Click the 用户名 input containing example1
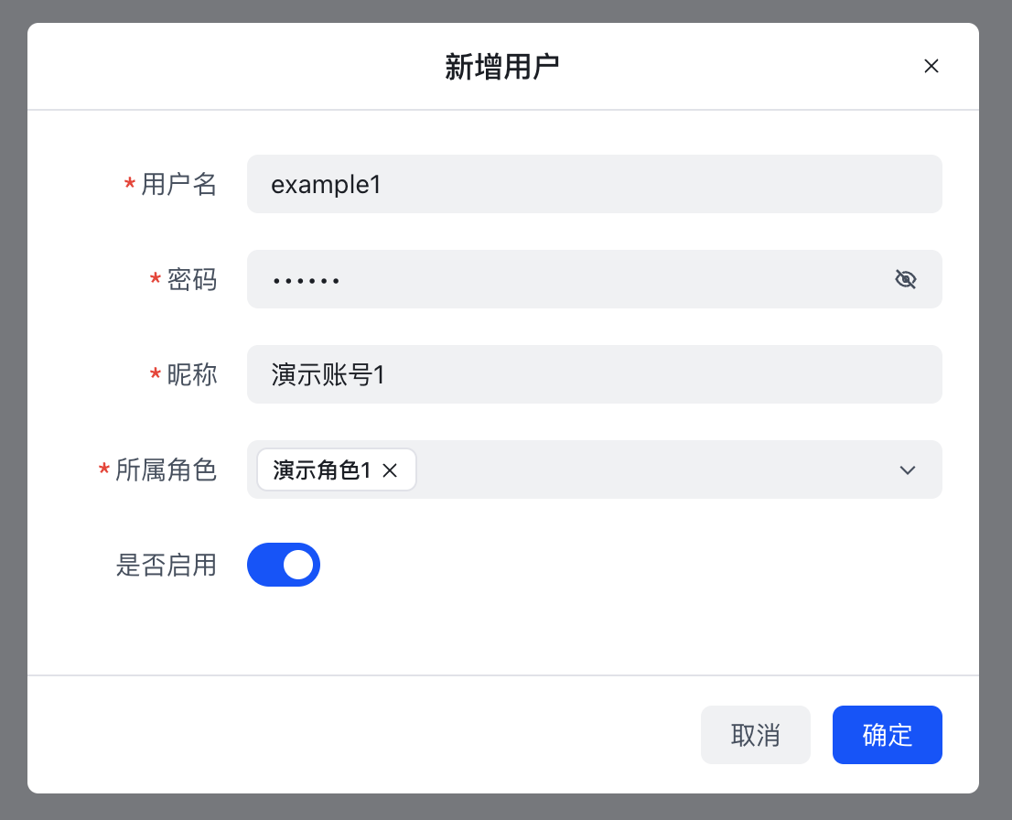The height and width of the screenshot is (820, 1012). pyautogui.click(x=595, y=184)
